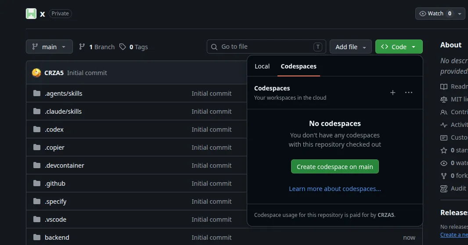This screenshot has width=468, height=245.
Task: Open the CRZA5 author link in commit row
Action: pos(54,73)
